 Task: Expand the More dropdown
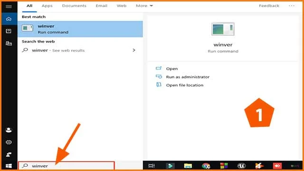click(144, 6)
